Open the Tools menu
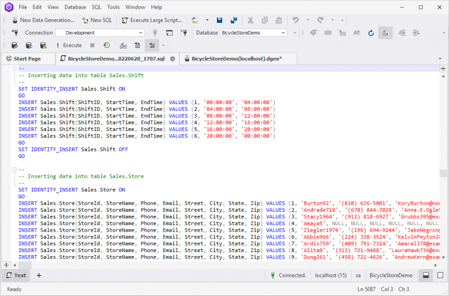Image resolution: width=449 pixels, height=296 pixels. (x=113, y=7)
